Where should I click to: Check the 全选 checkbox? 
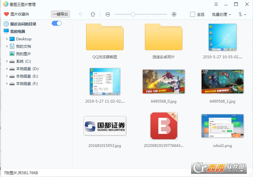click(193, 15)
